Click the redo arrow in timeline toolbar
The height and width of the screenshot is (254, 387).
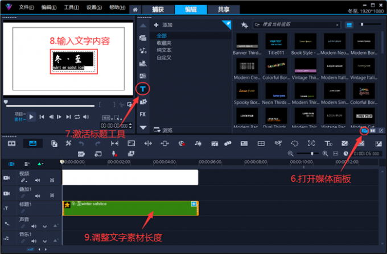[x=98, y=143]
